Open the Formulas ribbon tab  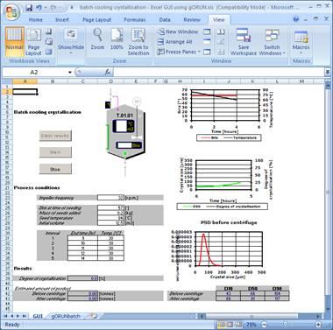(135, 20)
